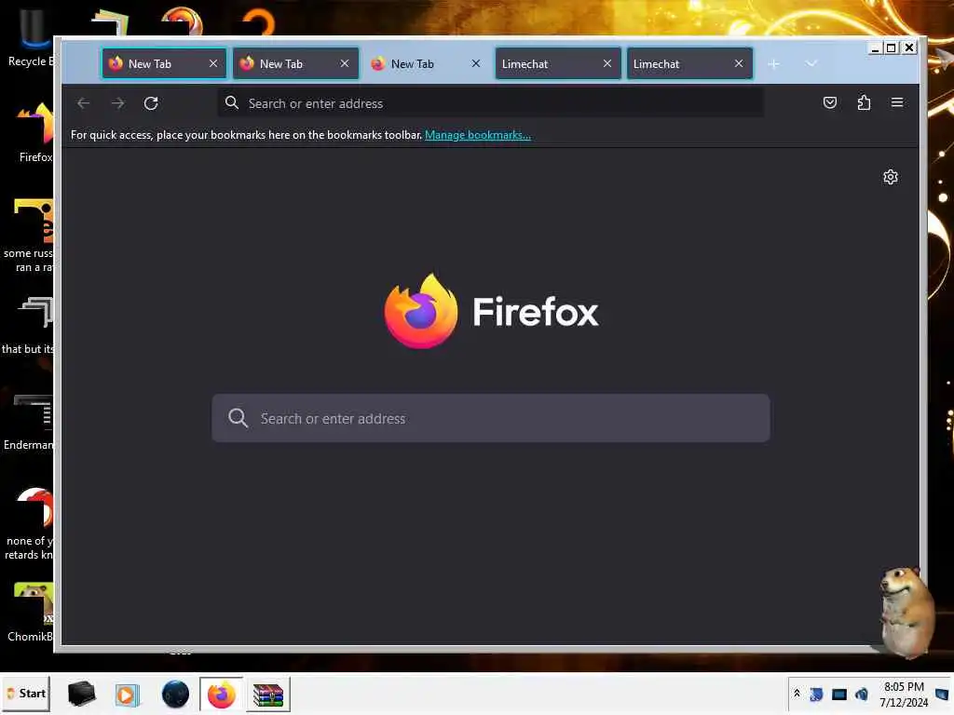Select the third active New Tab
Viewport: 954px width, 715px height.
tap(426, 64)
